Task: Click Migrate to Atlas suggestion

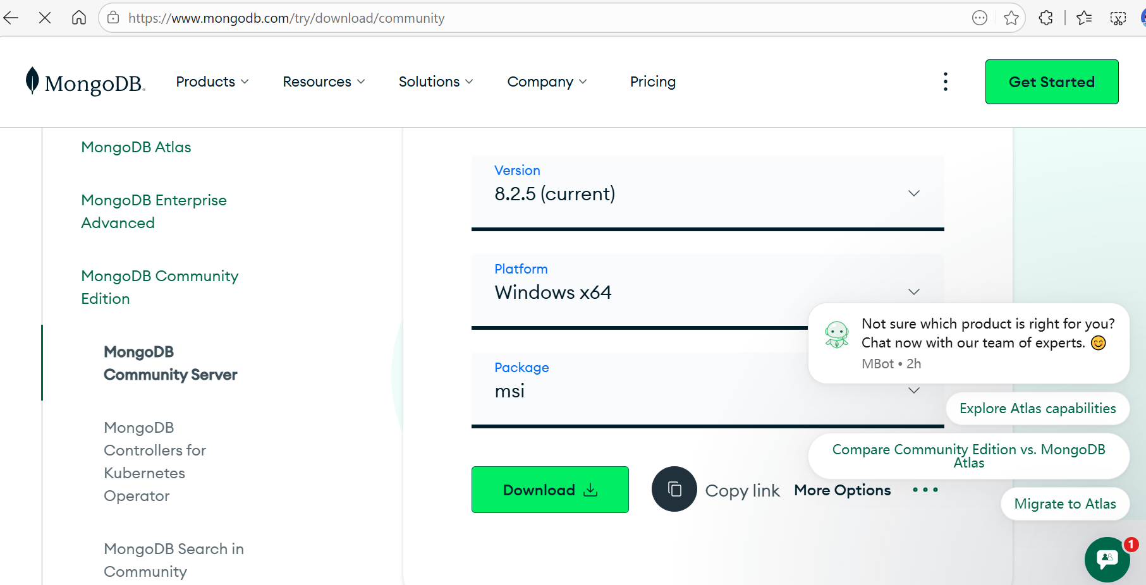Action: click(1065, 504)
